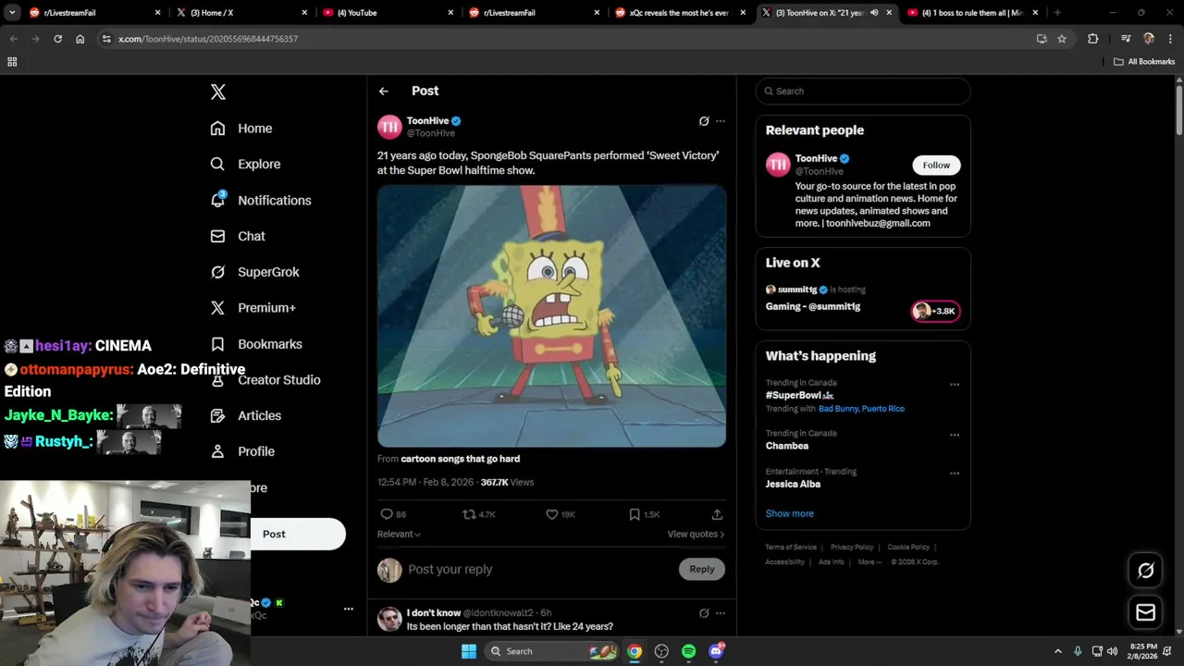Go back with the post arrow

[384, 91]
